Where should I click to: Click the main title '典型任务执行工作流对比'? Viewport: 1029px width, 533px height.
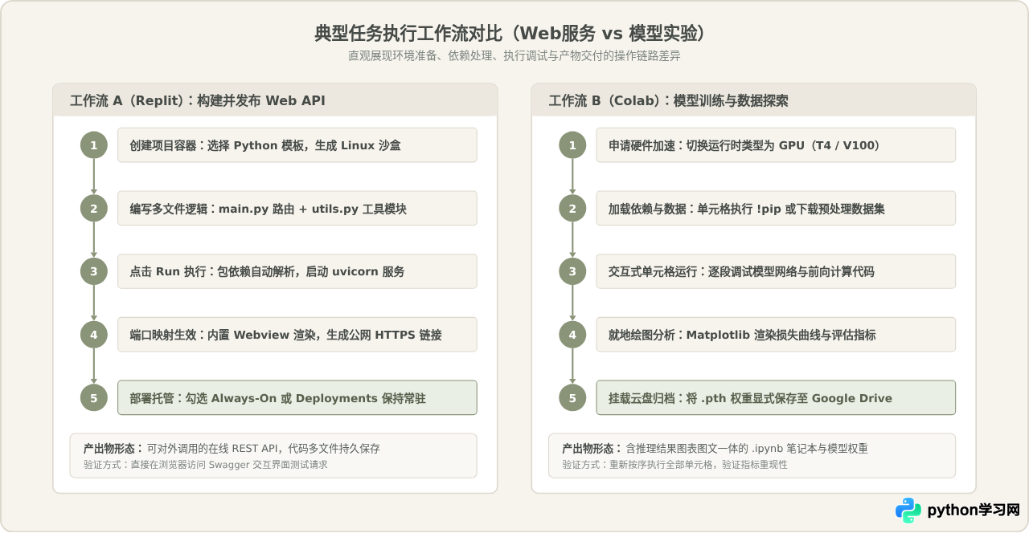[514, 33]
